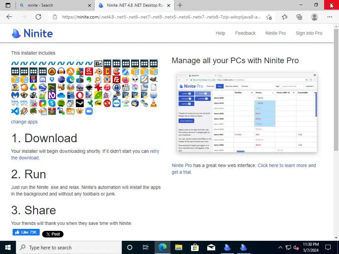Open Ninite Pro from header navigation
The image size is (339, 254).
pyautogui.click(x=275, y=33)
